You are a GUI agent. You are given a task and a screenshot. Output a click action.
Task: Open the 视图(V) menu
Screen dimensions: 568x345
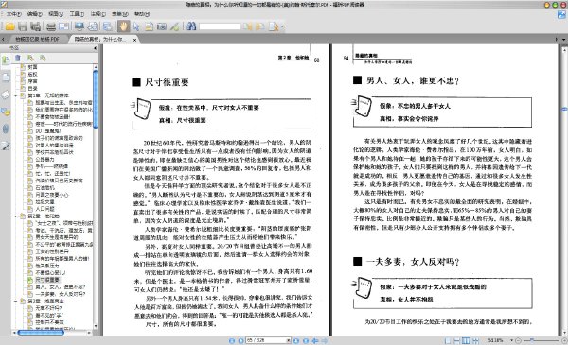[x=56, y=14]
